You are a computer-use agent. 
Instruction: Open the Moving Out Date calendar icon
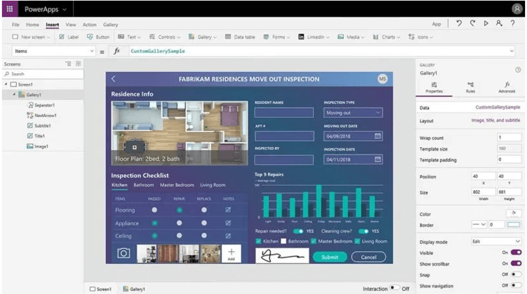378,136
